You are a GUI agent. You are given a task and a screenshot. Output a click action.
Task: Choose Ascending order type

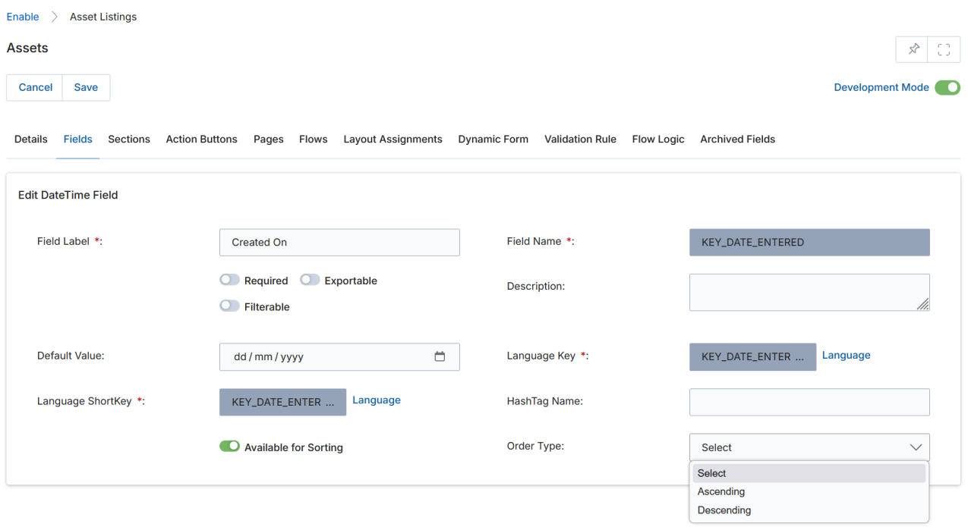coord(809,491)
